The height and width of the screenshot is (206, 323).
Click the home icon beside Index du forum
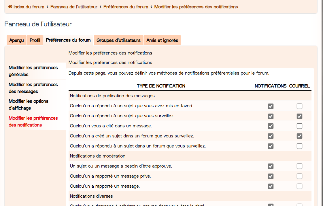[x=10, y=7]
